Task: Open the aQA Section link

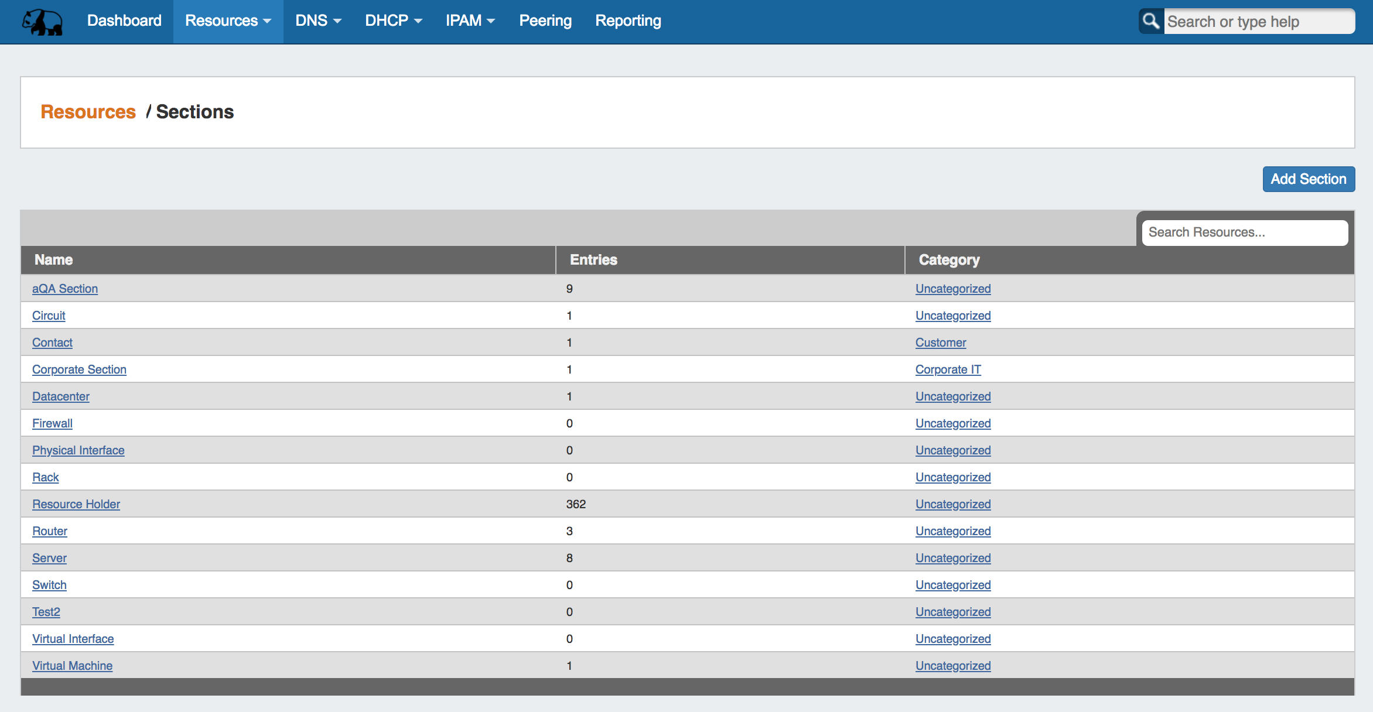Action: (65, 289)
